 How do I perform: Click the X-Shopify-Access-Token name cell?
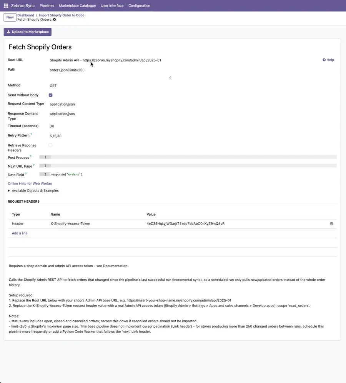pos(70,223)
